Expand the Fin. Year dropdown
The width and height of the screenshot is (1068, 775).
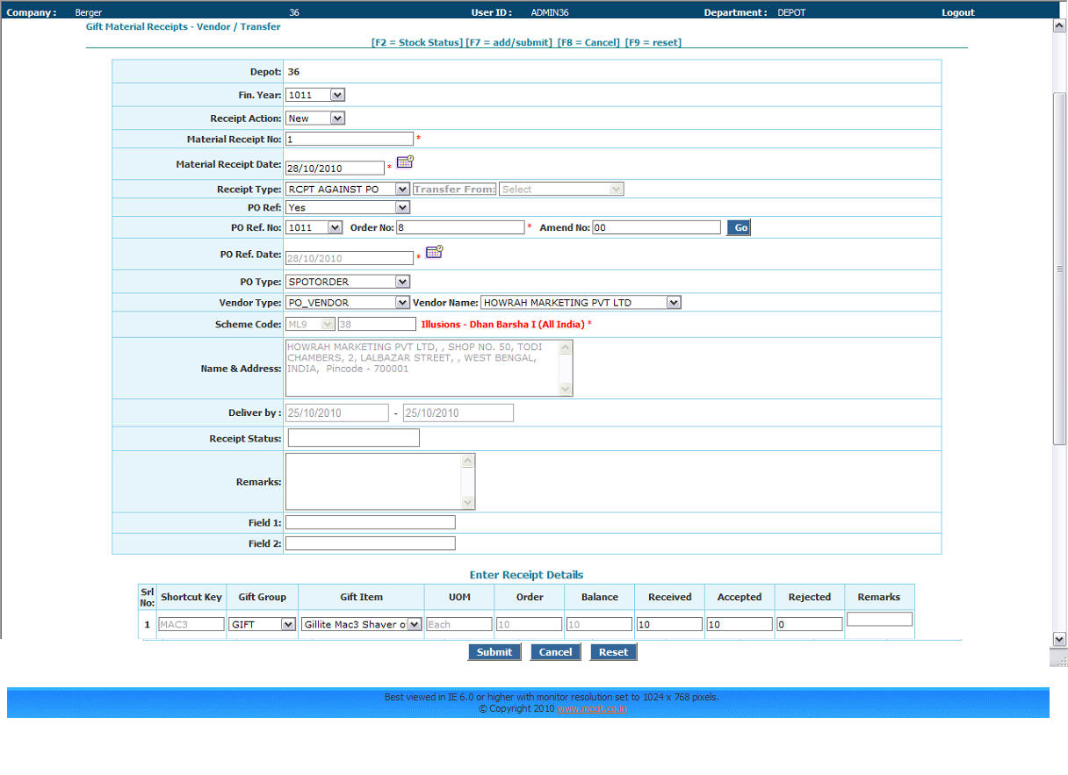pos(315,95)
